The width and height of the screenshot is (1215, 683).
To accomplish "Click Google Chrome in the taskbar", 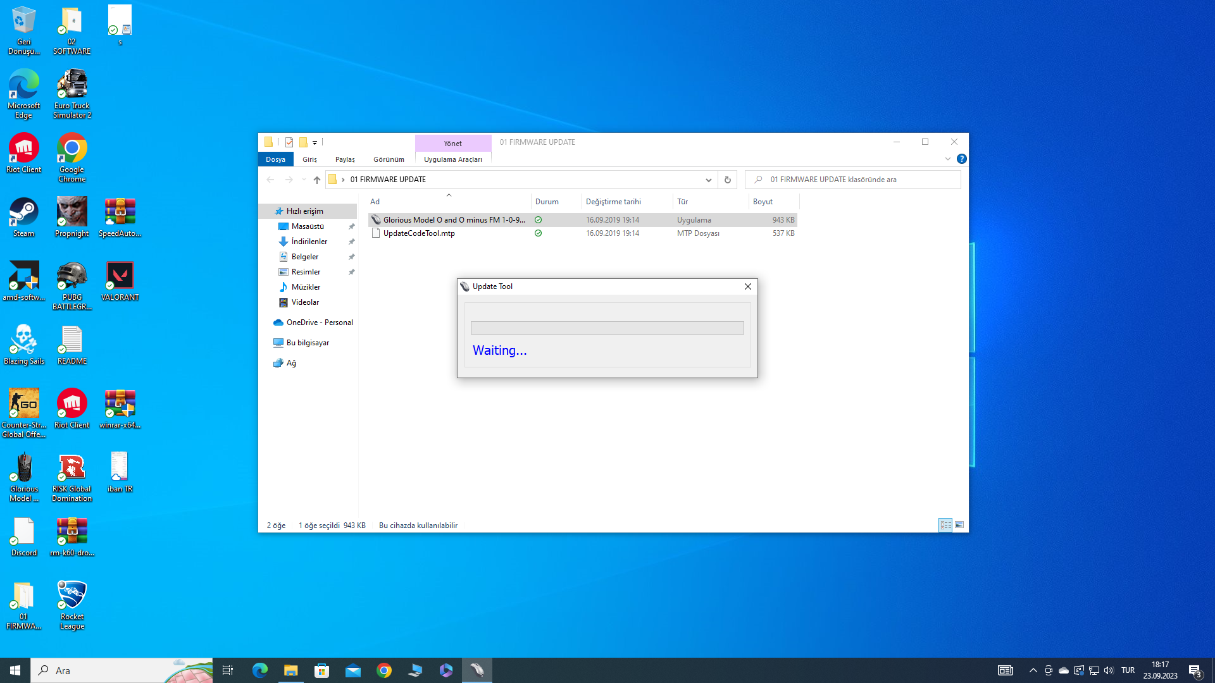I will (384, 670).
